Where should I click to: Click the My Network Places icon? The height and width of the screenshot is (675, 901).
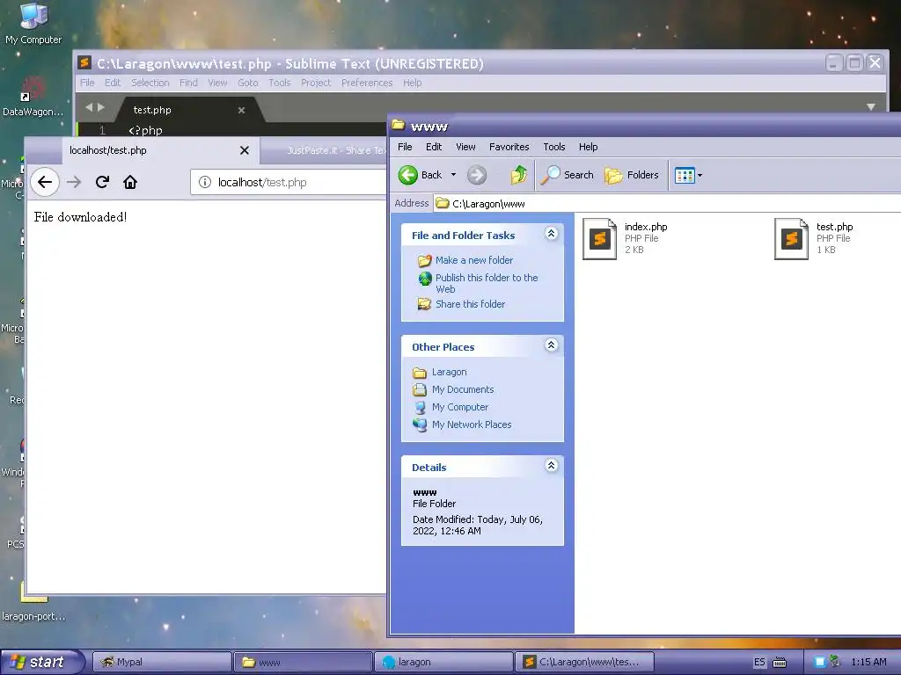[420, 425]
